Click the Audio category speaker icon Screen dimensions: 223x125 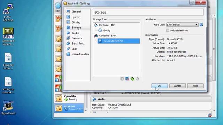tap(68, 33)
